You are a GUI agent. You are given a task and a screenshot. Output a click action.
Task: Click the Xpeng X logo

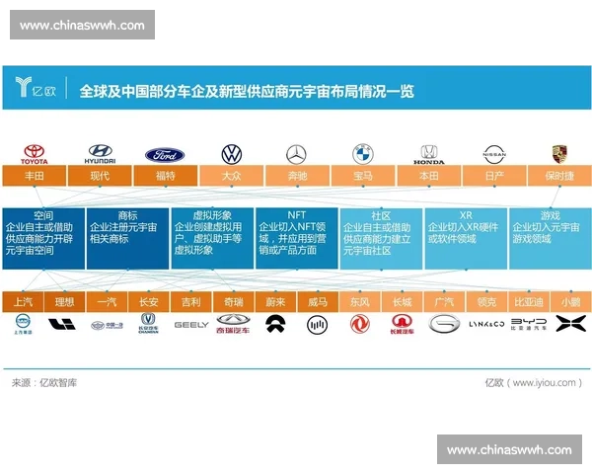click(571, 324)
